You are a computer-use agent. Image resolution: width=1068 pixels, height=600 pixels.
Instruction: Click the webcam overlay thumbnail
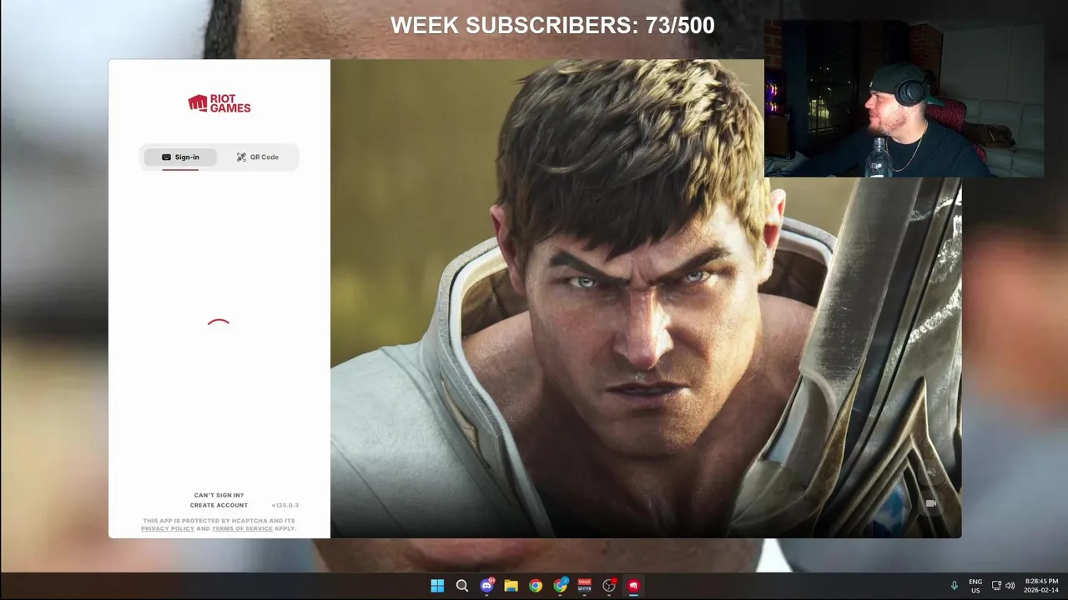click(x=904, y=98)
